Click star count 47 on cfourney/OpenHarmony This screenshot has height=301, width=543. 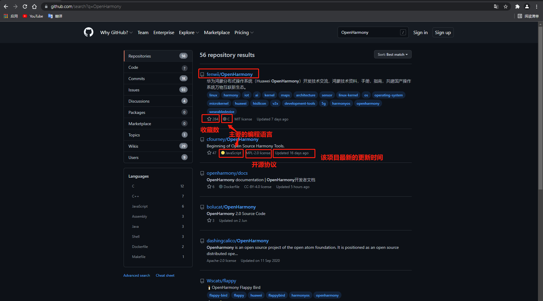212,153
